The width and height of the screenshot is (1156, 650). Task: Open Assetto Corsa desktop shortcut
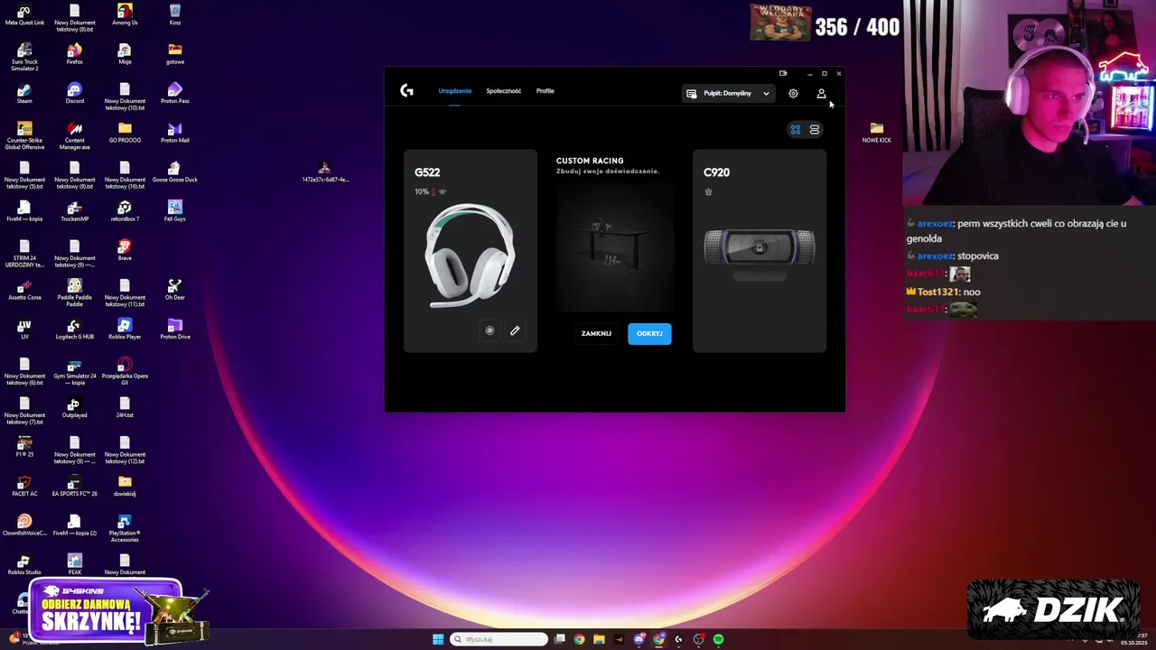24,289
